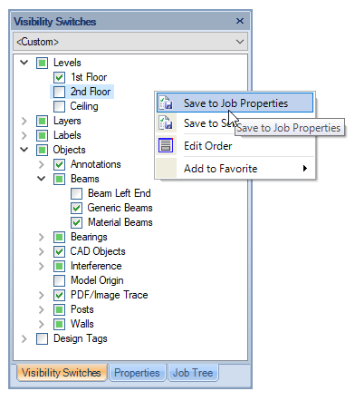Uncheck the 1st Floor checkbox
This screenshot has height=401, width=355.
59,77
